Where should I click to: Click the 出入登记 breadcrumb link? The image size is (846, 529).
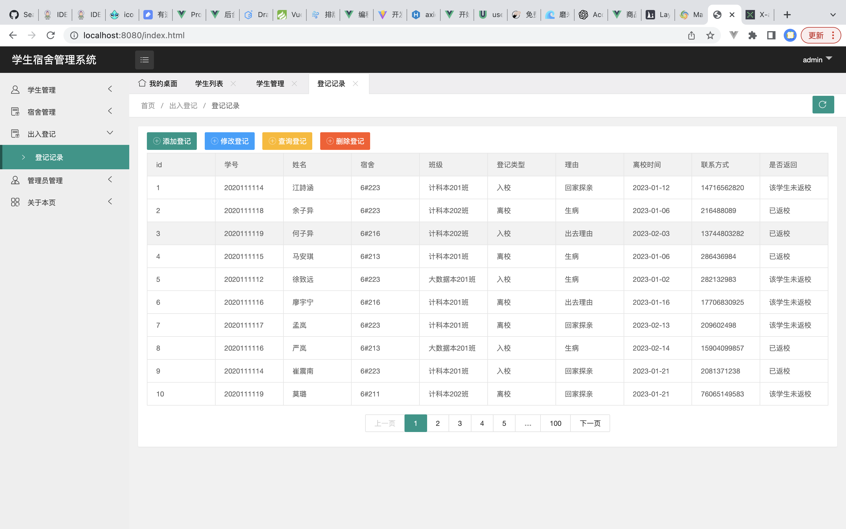(183, 106)
